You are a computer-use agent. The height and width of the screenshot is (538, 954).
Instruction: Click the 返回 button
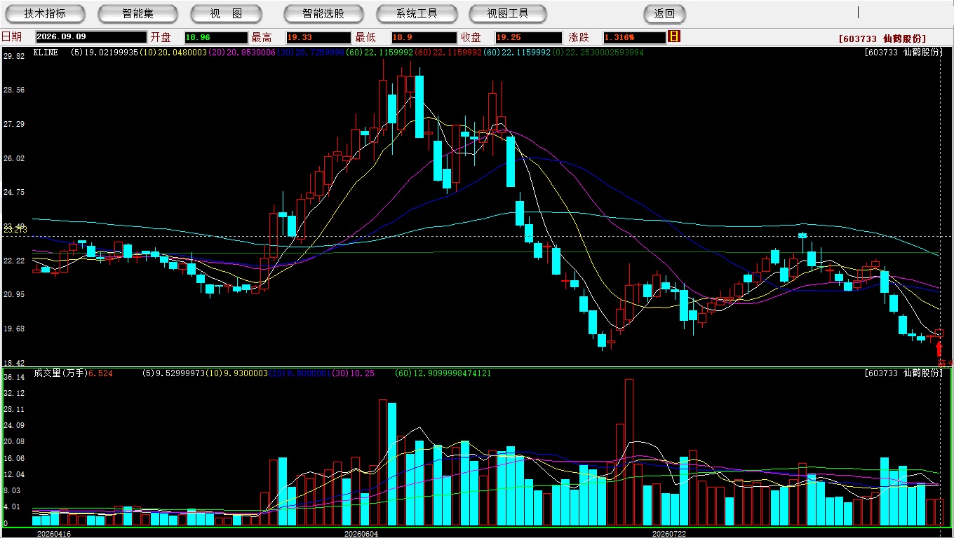pyautogui.click(x=664, y=14)
